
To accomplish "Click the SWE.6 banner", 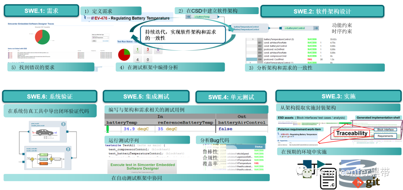I will [50, 96].
